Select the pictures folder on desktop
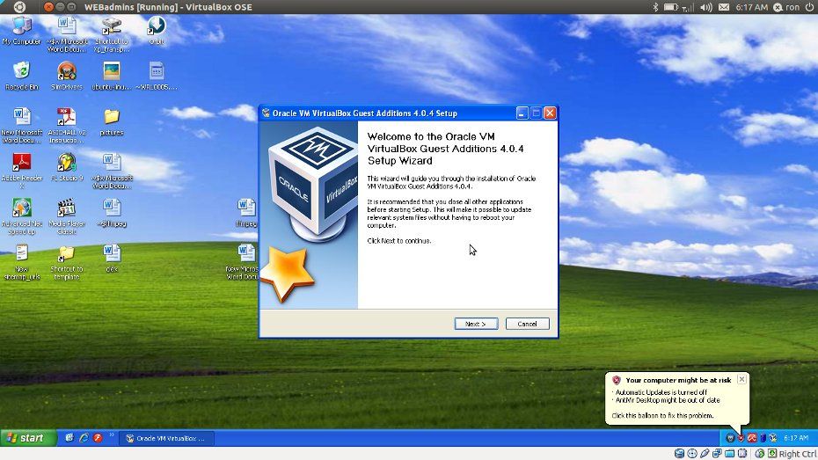Image resolution: width=818 pixels, height=460 pixels. [x=112, y=121]
